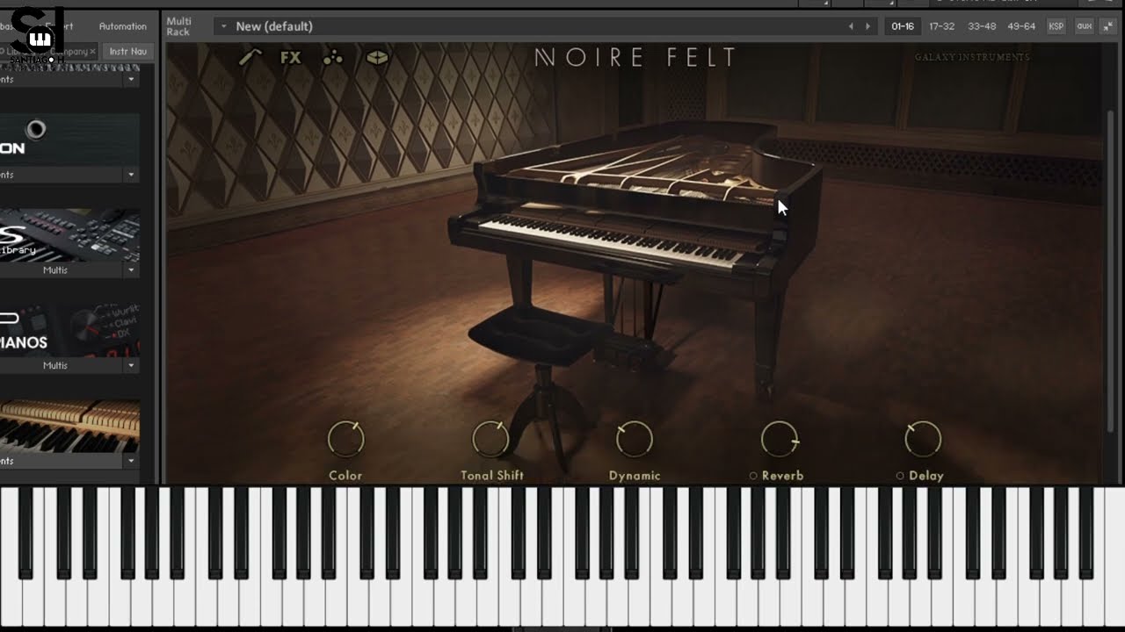Click the Color knob
Screen dimensions: 1125x632
pos(345,439)
